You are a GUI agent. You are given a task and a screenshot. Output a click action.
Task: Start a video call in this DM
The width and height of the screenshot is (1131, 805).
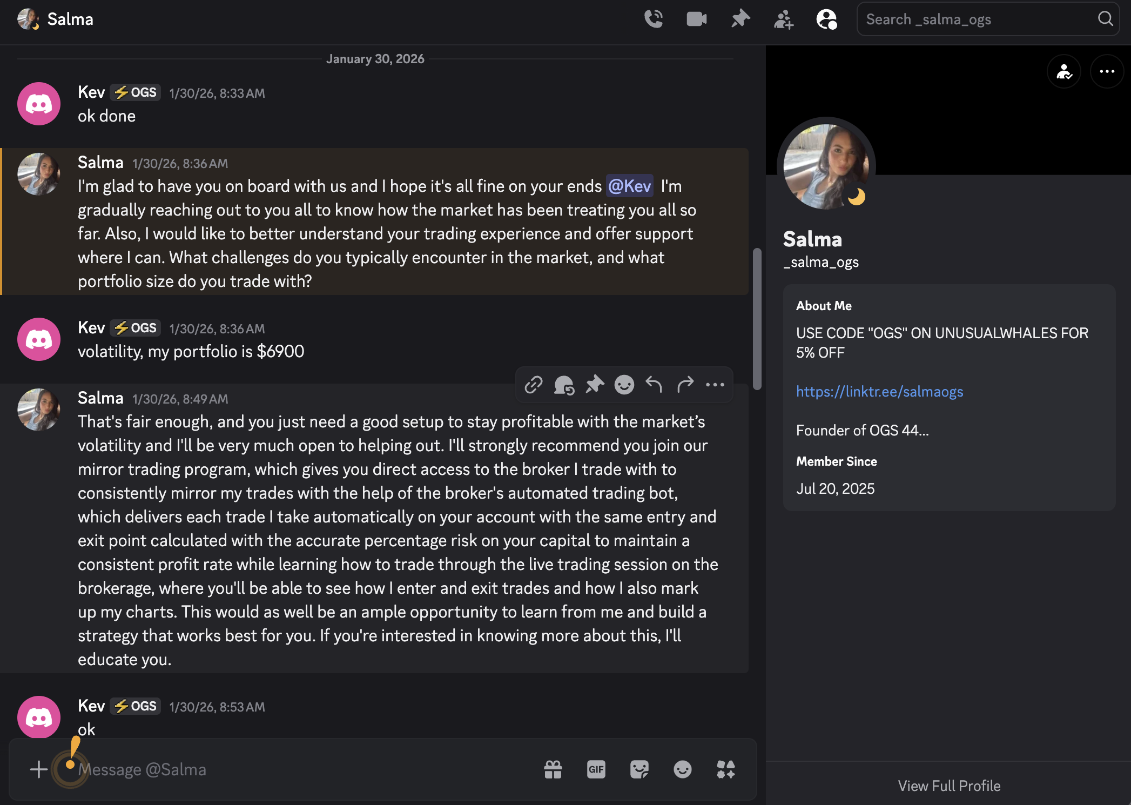[697, 19]
